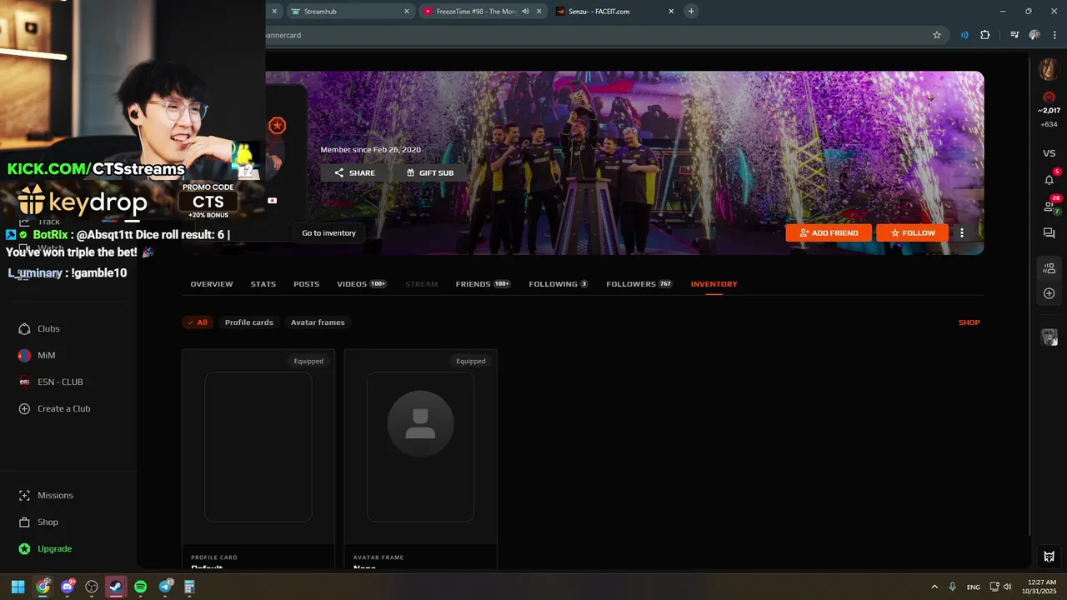
Task: Open the party lobby icon
Action: click(x=1049, y=268)
